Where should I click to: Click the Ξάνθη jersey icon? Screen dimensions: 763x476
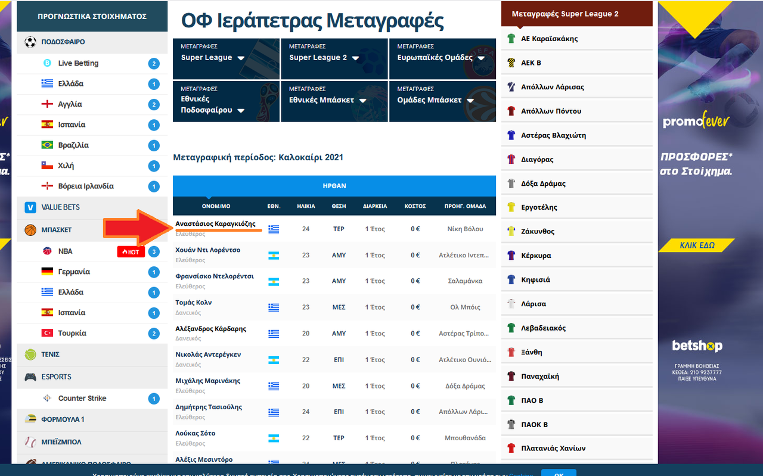tap(511, 352)
